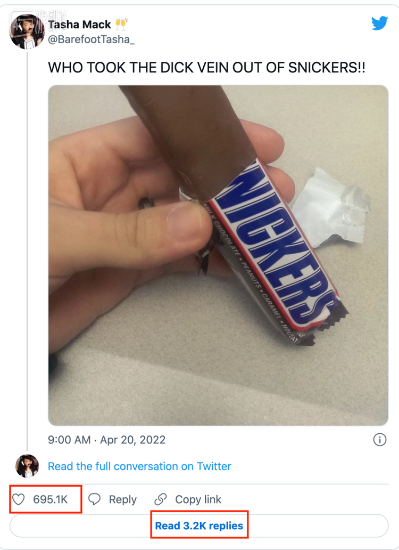Read the full conversation on Twitter
Screen dimensions: 399x550
(x=139, y=466)
